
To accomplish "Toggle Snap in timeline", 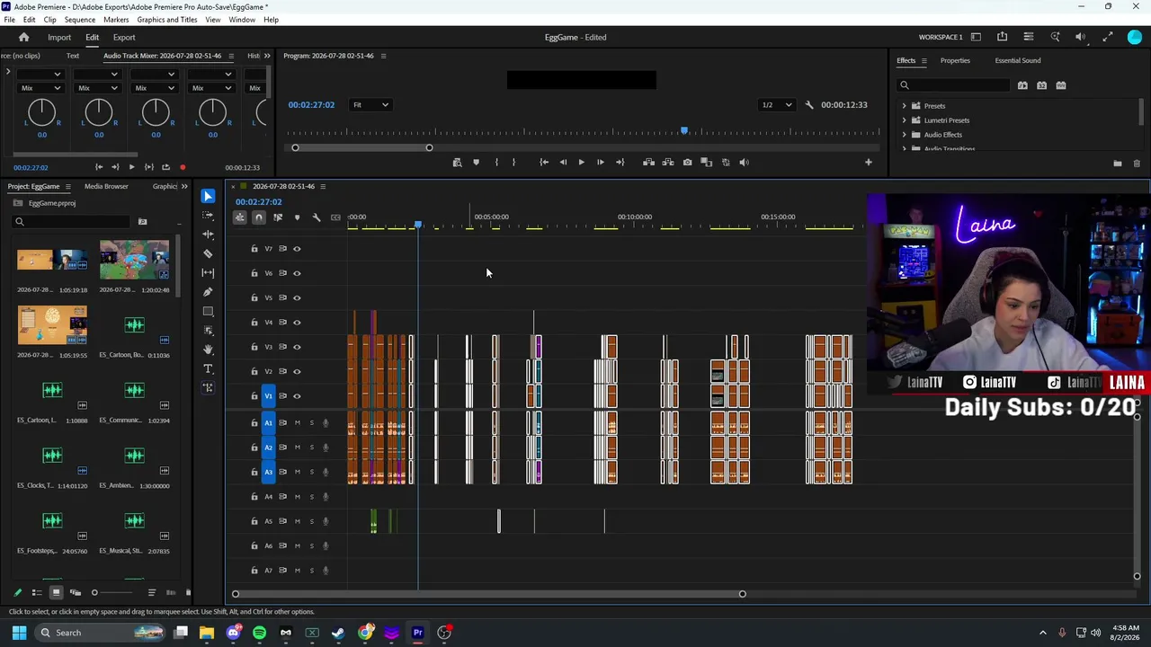I will click(258, 217).
